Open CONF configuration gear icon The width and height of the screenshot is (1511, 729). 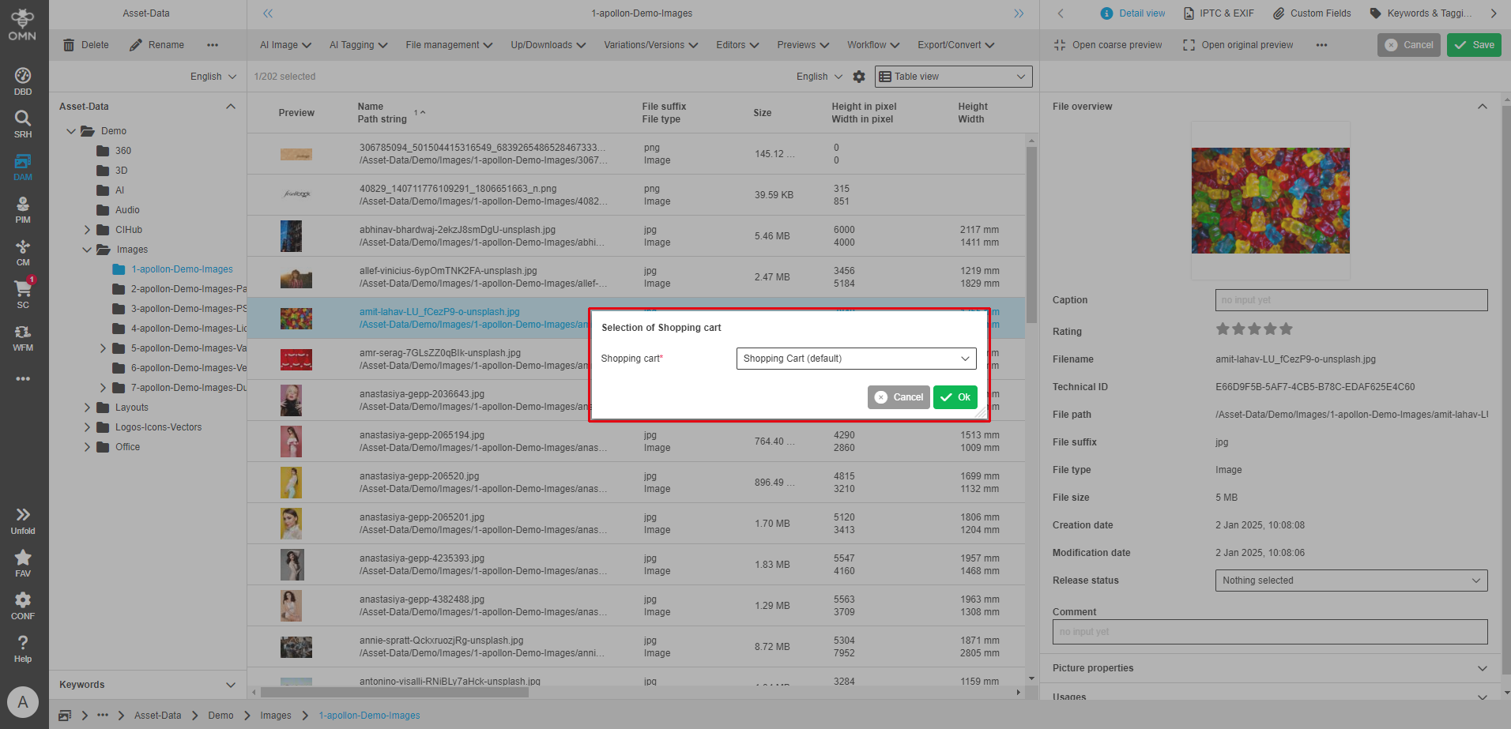coord(23,605)
